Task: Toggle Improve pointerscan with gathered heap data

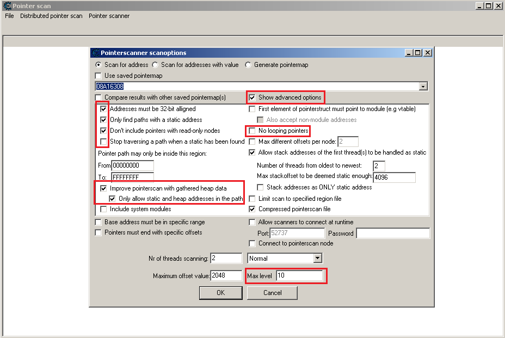Action: tap(103, 188)
